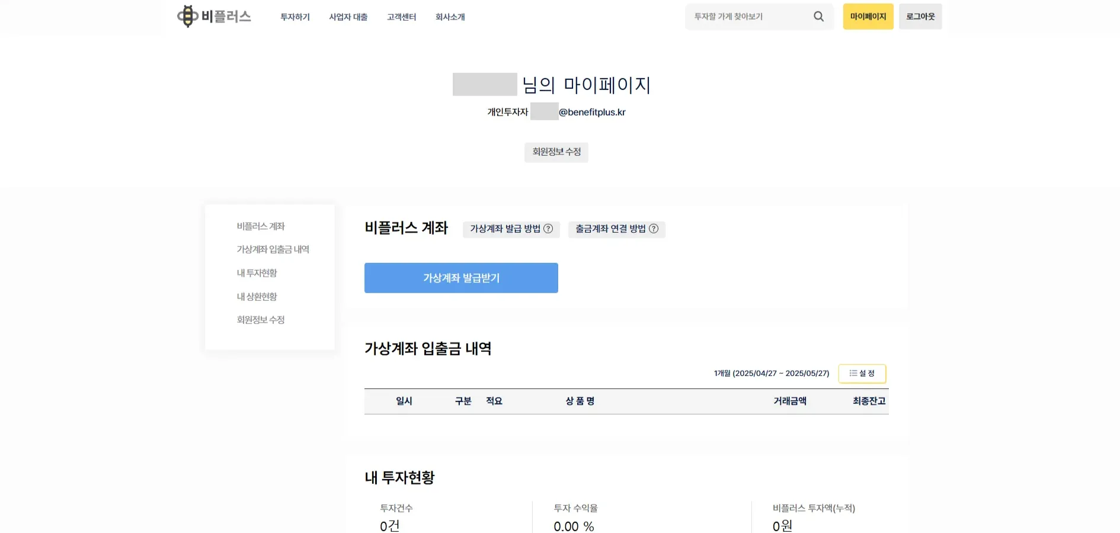Click the search magnifier icon
Viewport: 1120px width, 533px height.
coord(818,17)
